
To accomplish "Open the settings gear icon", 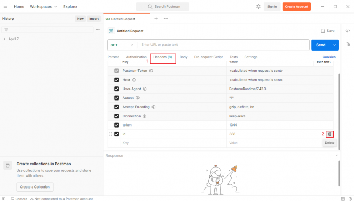I will pos(258,7).
